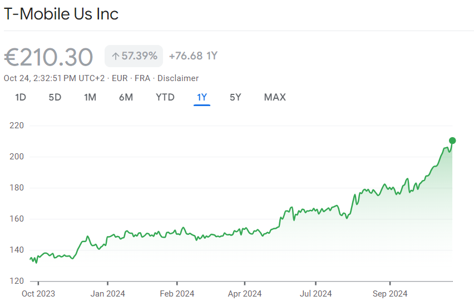Click the 160 y-axis label

(x=17, y=219)
